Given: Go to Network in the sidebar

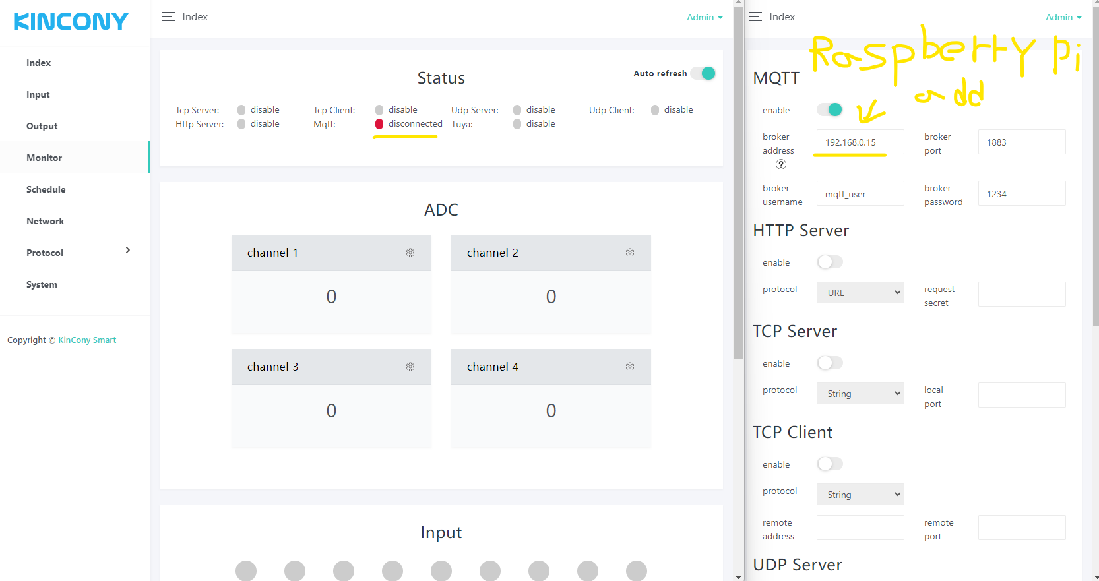Looking at the screenshot, I should (x=45, y=221).
